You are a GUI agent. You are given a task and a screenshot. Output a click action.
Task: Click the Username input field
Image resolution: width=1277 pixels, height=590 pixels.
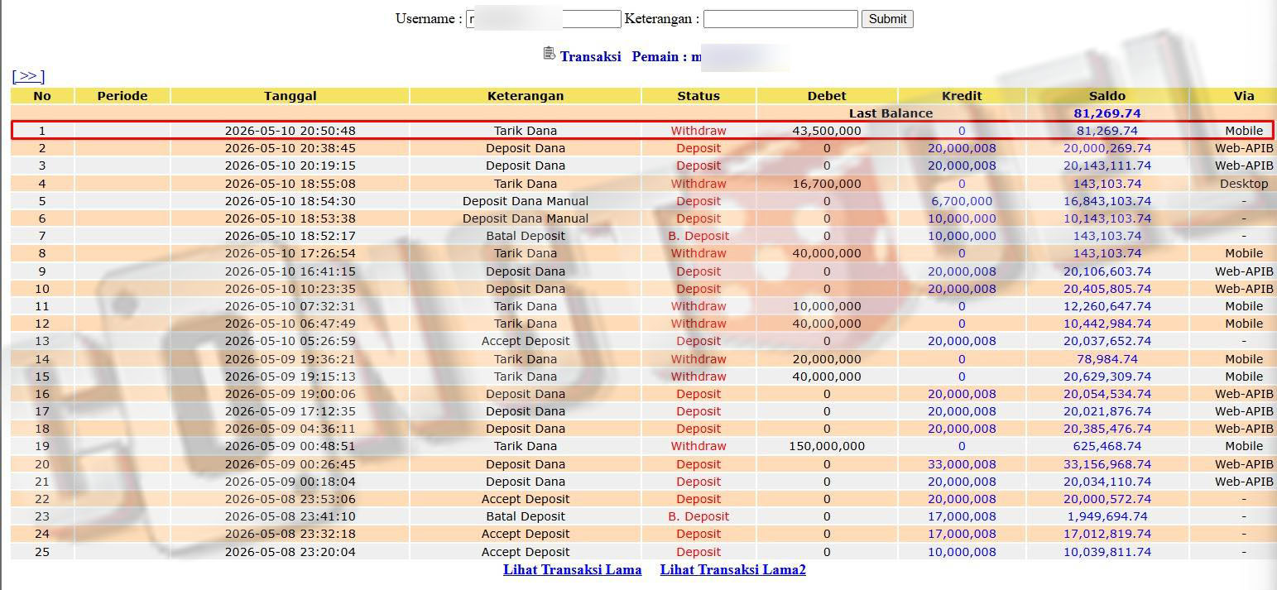click(543, 19)
